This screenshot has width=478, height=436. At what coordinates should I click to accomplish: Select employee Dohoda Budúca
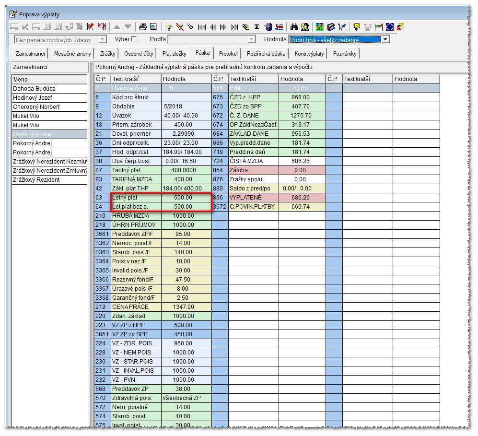click(49, 89)
